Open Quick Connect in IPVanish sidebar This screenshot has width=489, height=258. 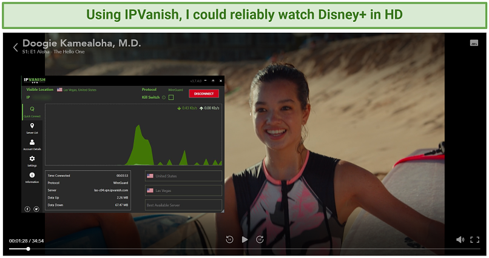pyautogui.click(x=32, y=111)
